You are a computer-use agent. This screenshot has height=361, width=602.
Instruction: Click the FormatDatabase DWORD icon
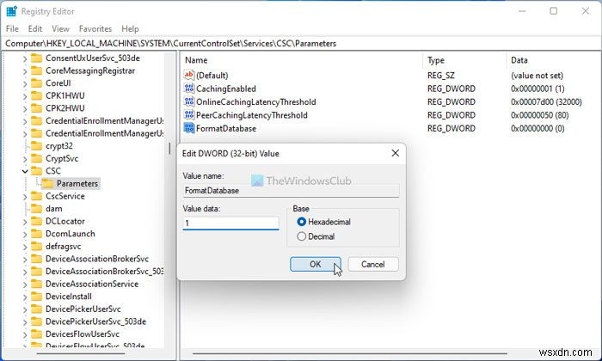click(189, 128)
